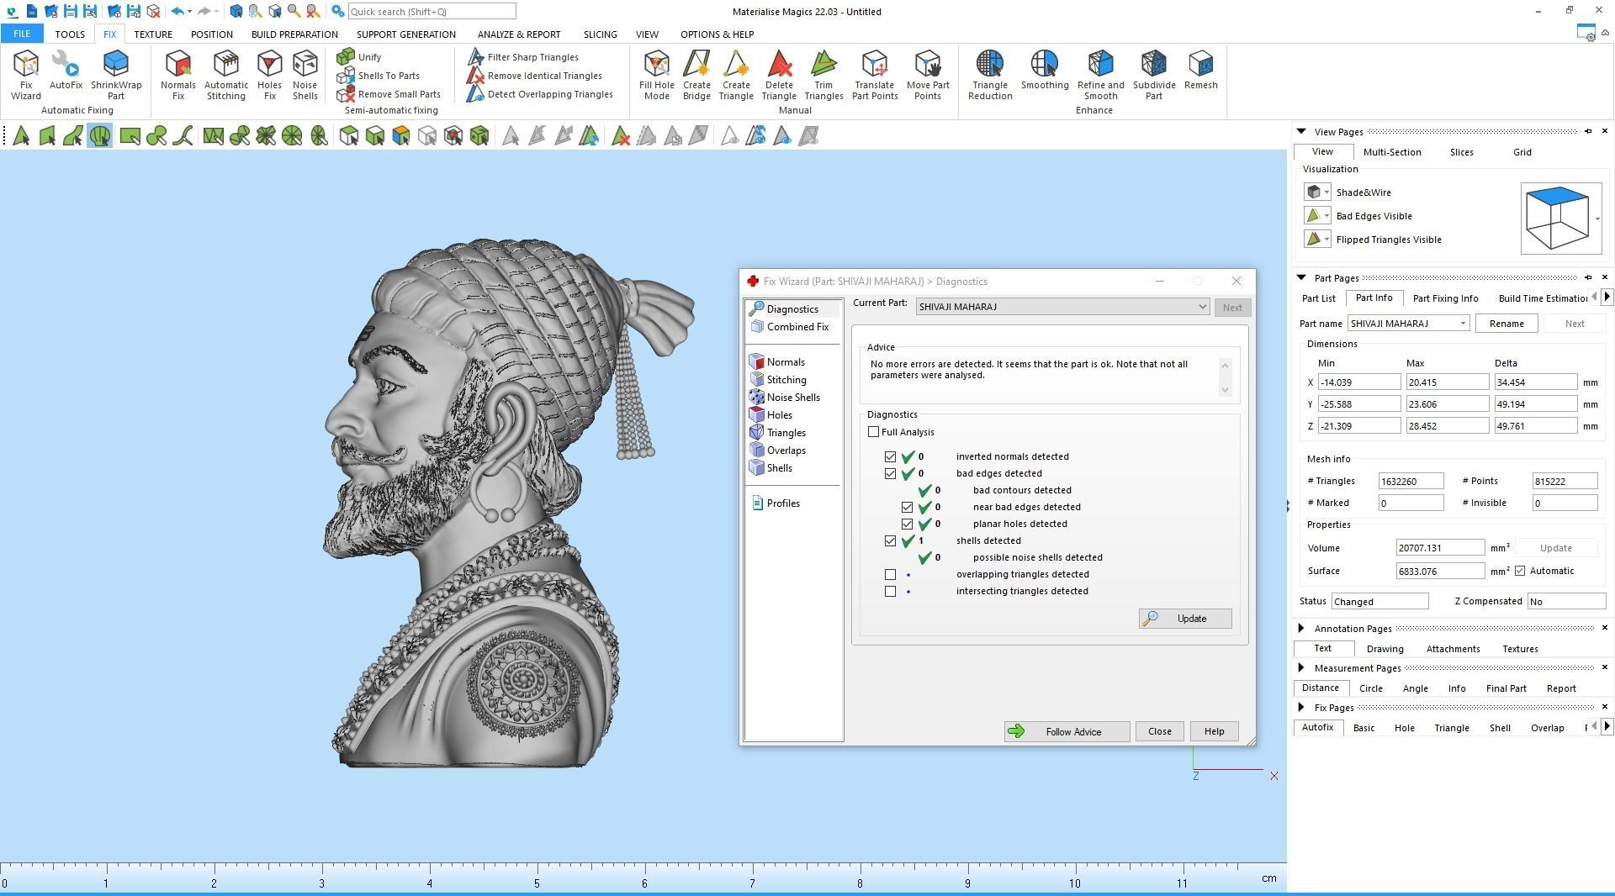This screenshot has height=896, width=1615.
Task: Enable the Full Analysis checkbox
Action: [873, 432]
